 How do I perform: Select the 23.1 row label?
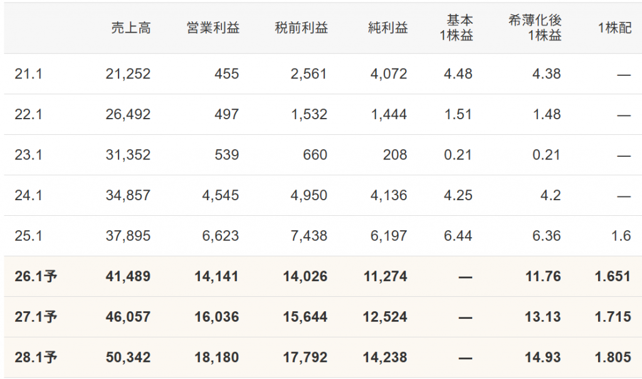[28, 155]
